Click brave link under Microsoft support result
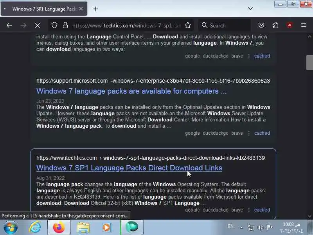Screen dimensions: 313x235 237,133
